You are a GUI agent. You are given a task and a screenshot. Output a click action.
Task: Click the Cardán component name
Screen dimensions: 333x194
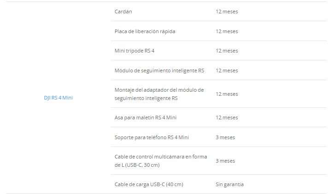click(x=123, y=11)
